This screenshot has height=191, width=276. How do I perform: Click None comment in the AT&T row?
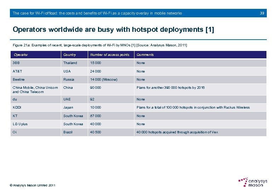[140, 71]
